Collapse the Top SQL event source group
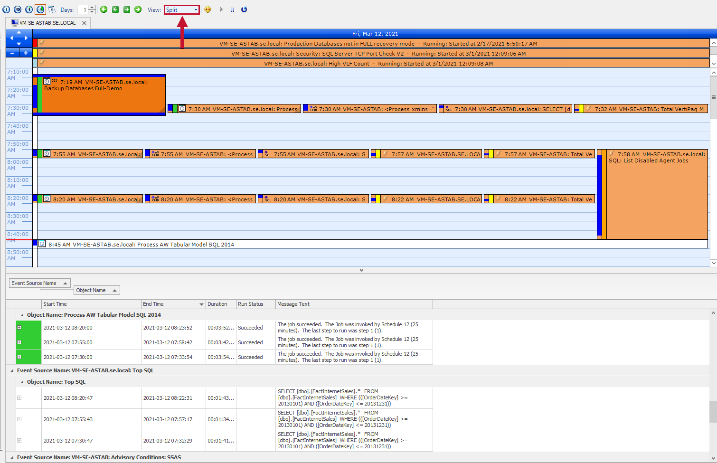 [12, 371]
